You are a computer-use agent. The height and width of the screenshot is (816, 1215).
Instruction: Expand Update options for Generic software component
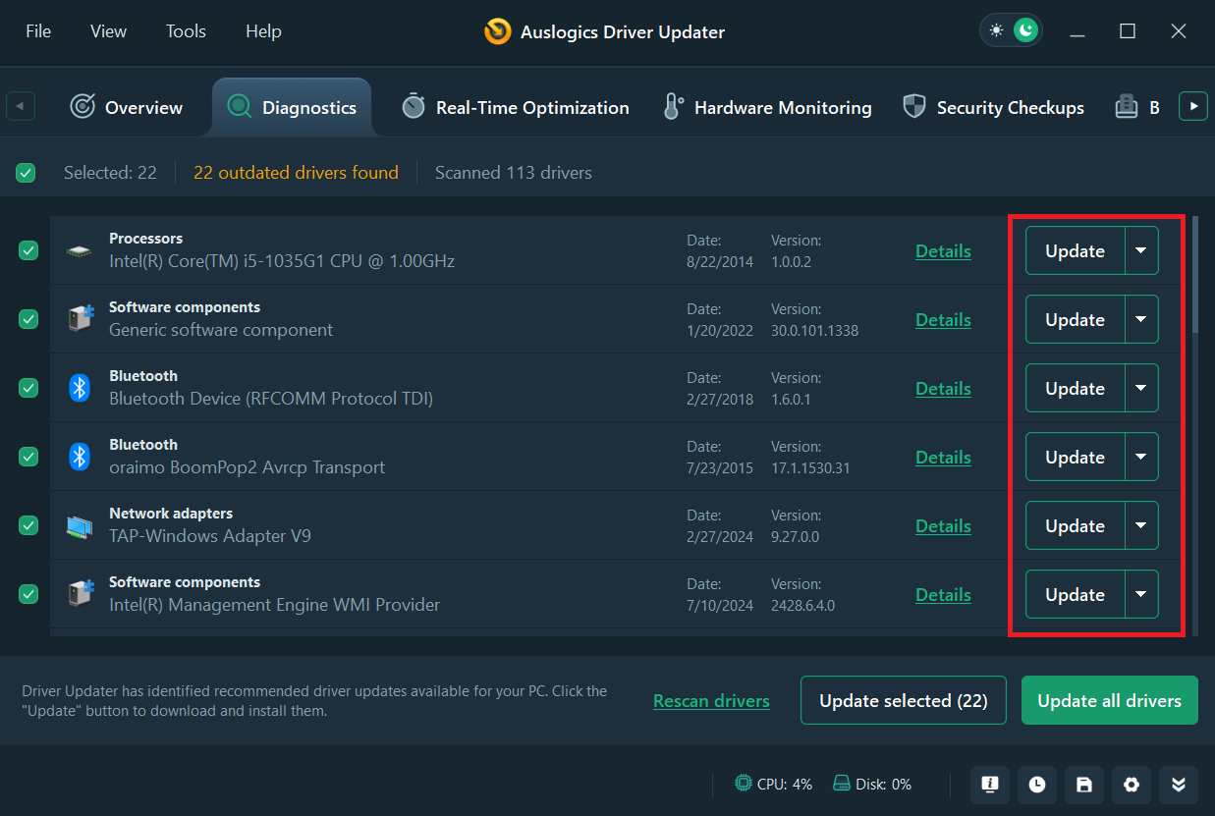click(1141, 319)
